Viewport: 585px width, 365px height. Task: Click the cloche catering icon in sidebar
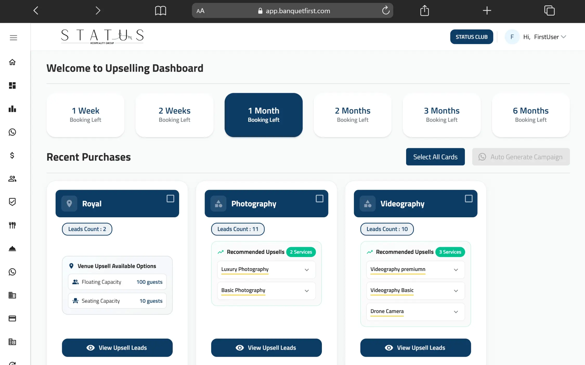tap(12, 249)
